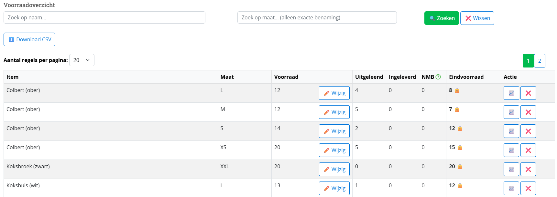Expand the rows per page dropdown

point(82,60)
